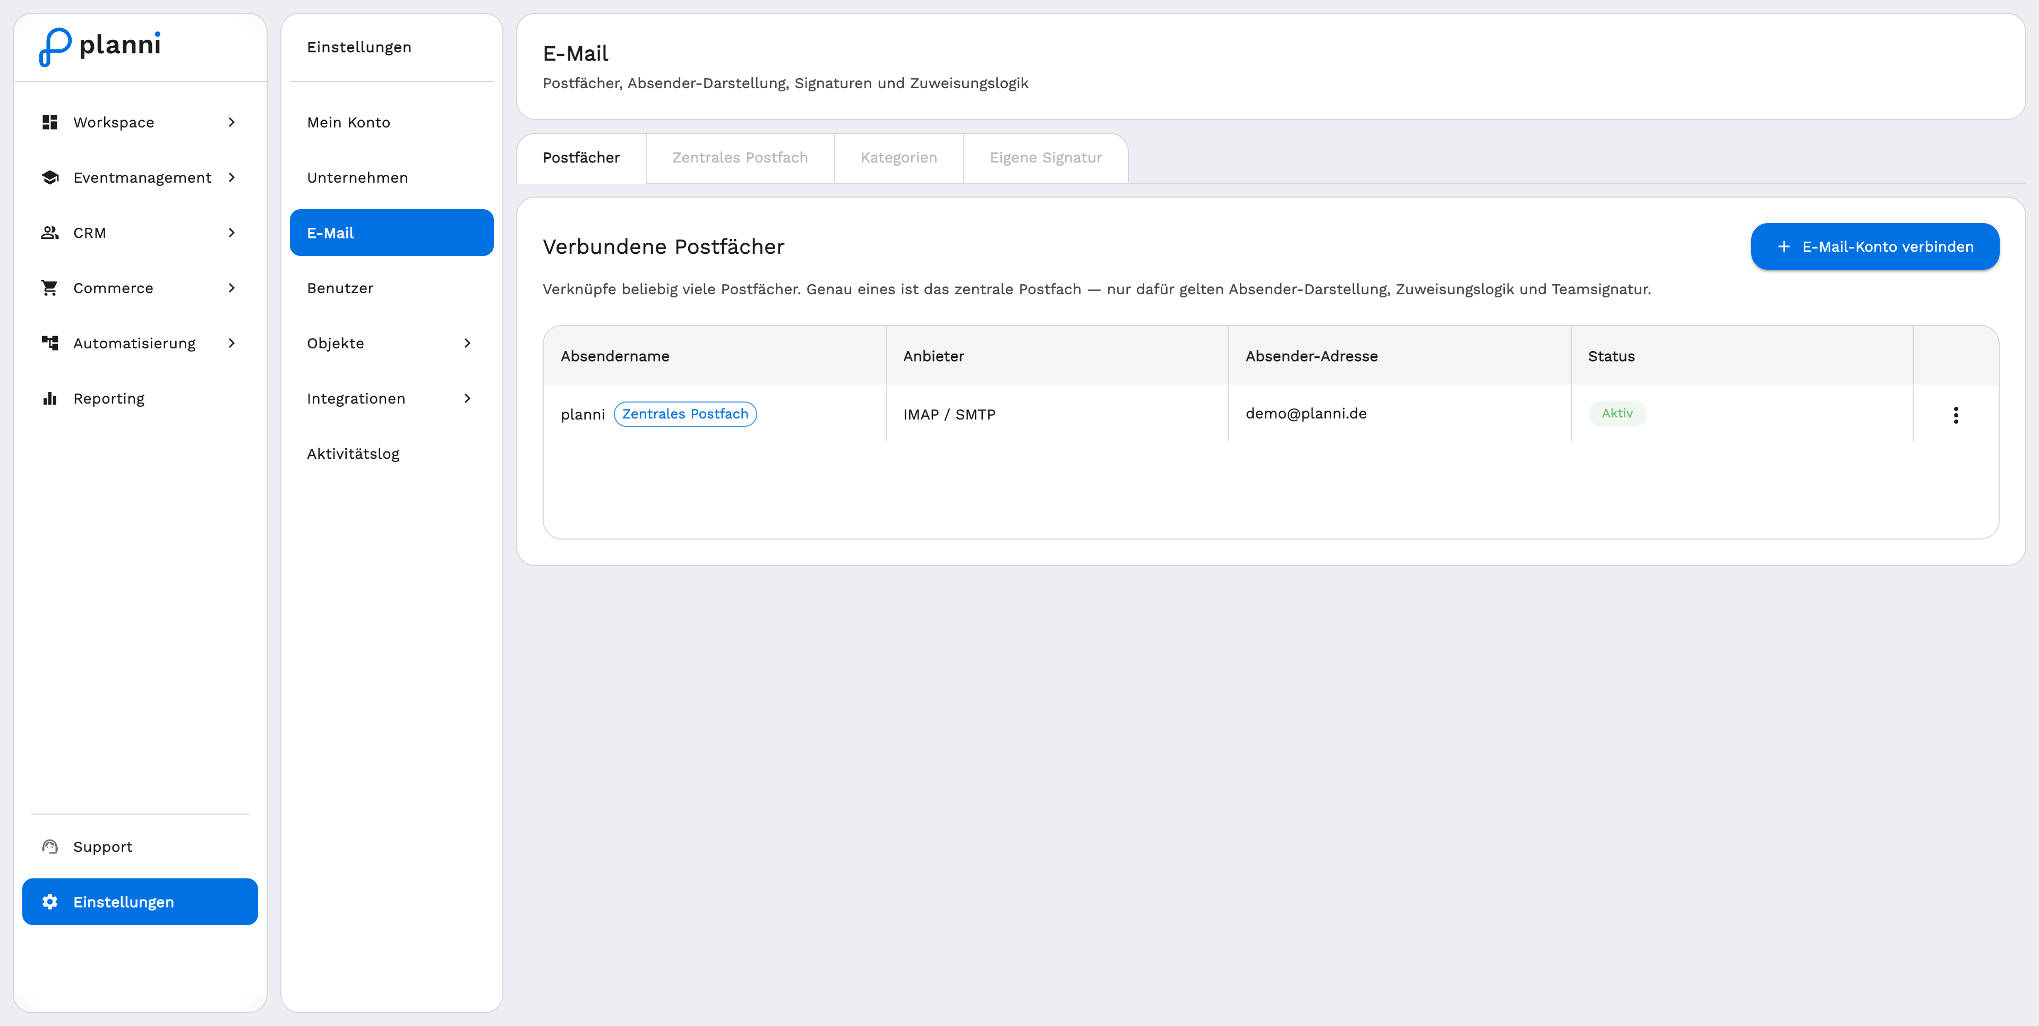Open Benutzer settings
Image resolution: width=2039 pixels, height=1026 pixels.
coord(392,288)
